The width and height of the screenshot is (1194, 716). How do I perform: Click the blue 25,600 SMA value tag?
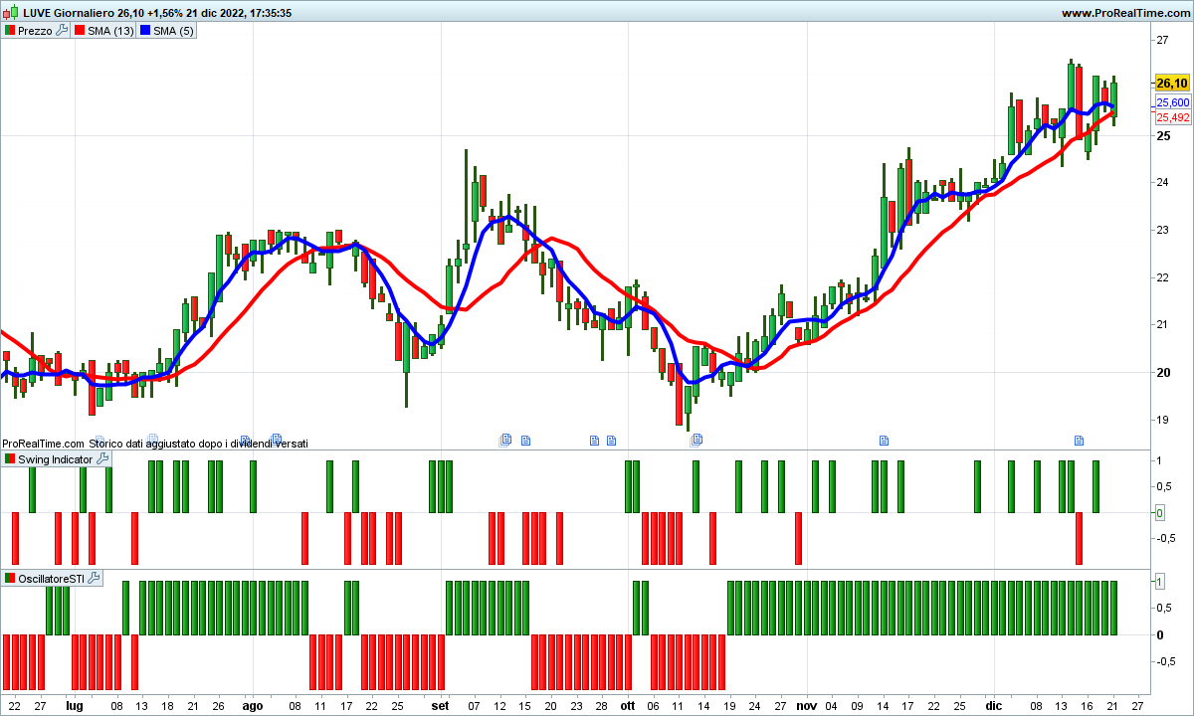tap(1172, 103)
